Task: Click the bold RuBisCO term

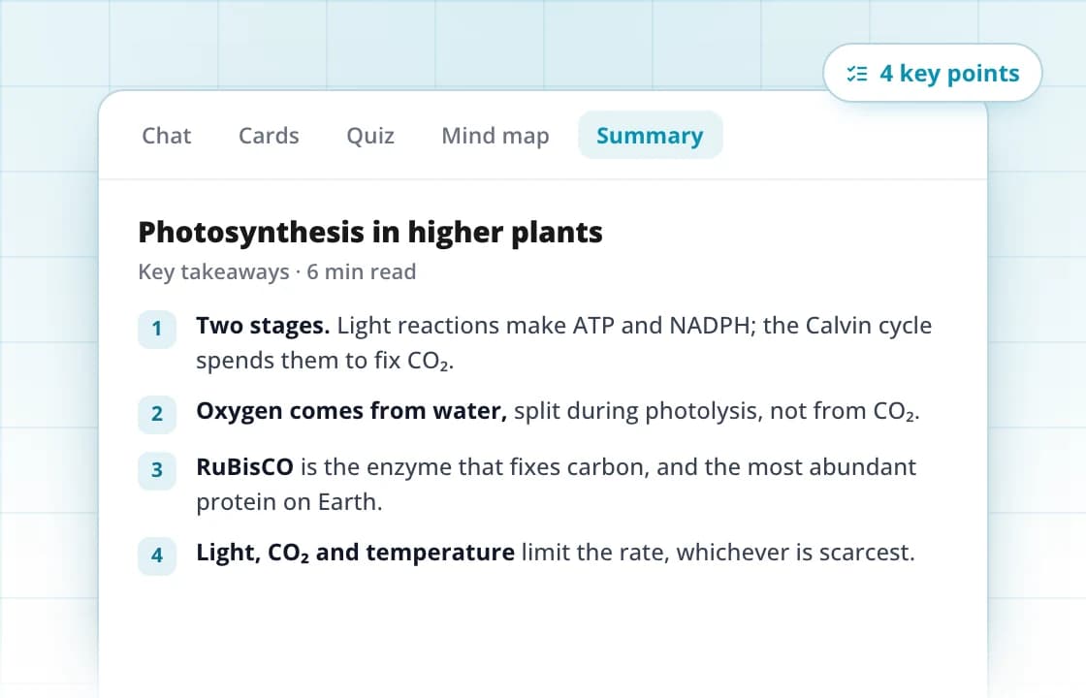Action: click(245, 466)
